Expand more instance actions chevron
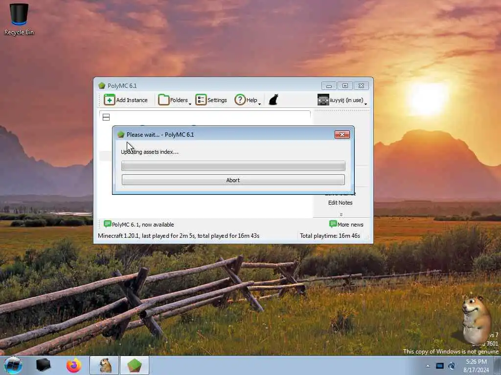 click(341, 214)
